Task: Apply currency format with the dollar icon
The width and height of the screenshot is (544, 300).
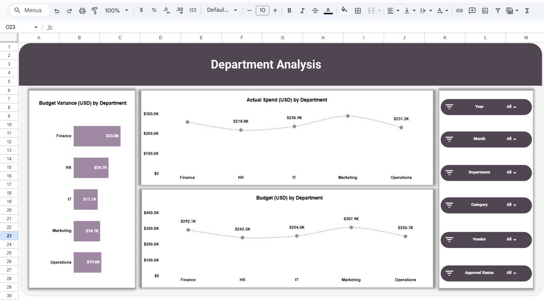Action: tap(141, 10)
